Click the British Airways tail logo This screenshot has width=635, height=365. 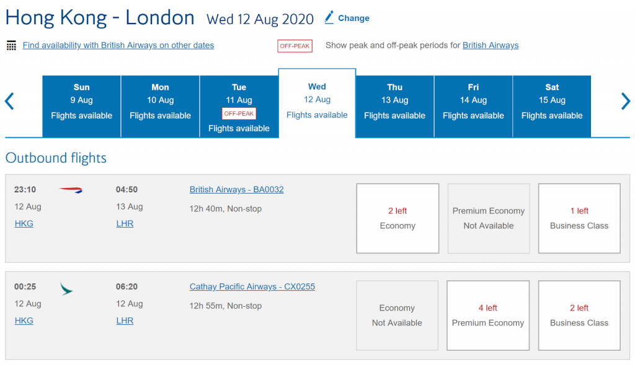click(x=71, y=190)
